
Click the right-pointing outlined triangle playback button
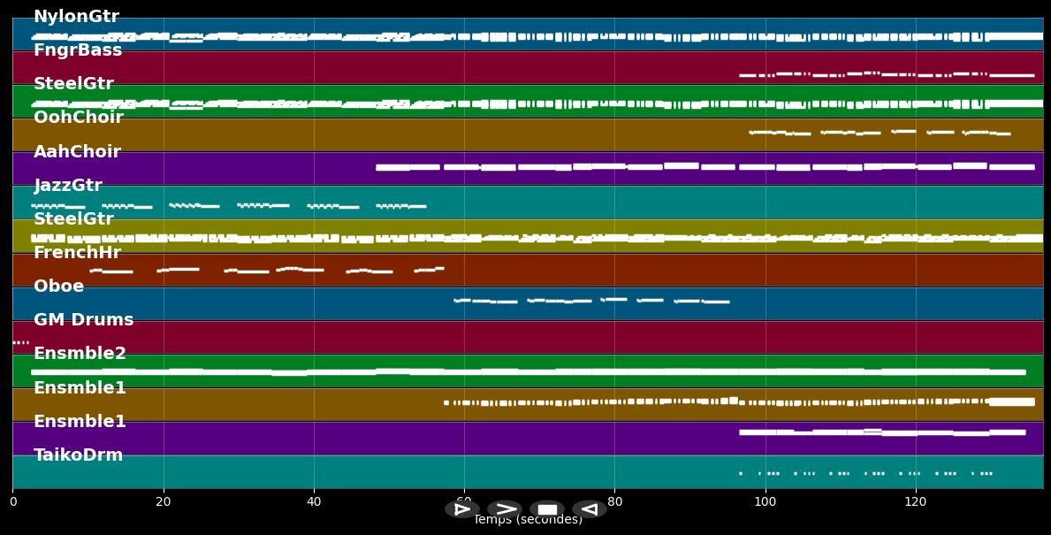pos(461,509)
